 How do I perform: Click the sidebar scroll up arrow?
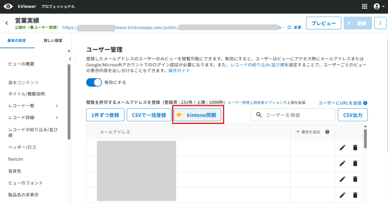(x=69, y=51)
